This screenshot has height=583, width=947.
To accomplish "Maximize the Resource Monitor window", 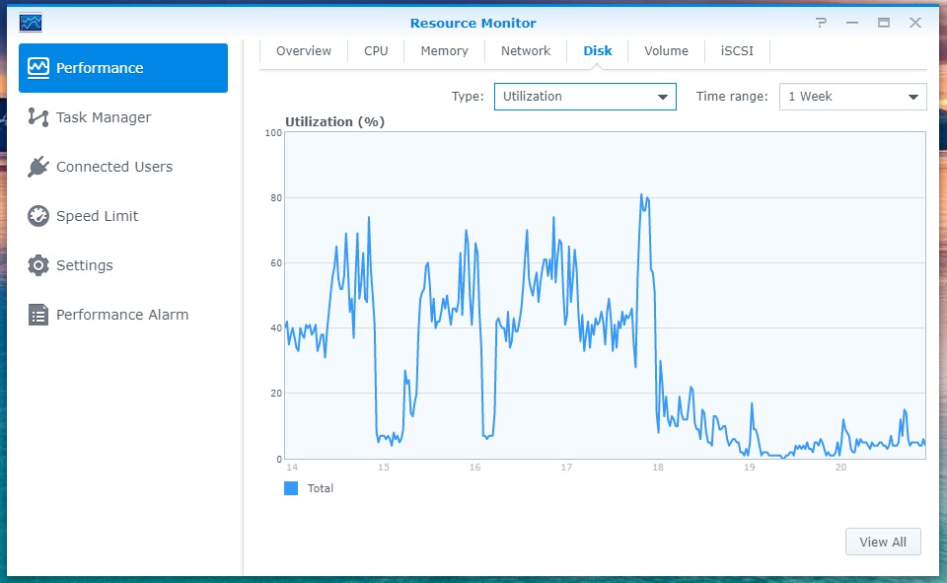I will tap(884, 23).
